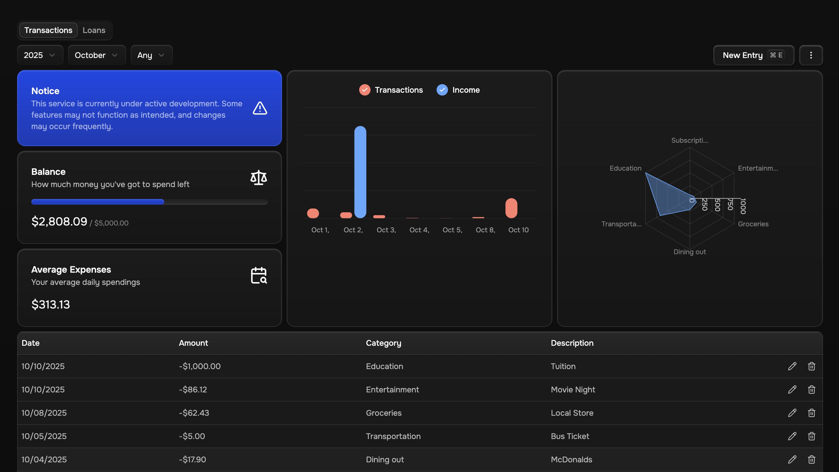Select the Transactions tab

(x=48, y=30)
